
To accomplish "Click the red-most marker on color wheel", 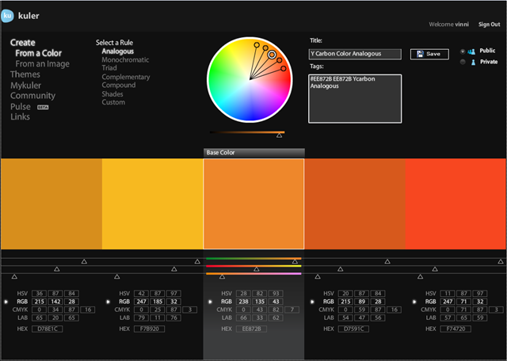I will click(x=284, y=69).
